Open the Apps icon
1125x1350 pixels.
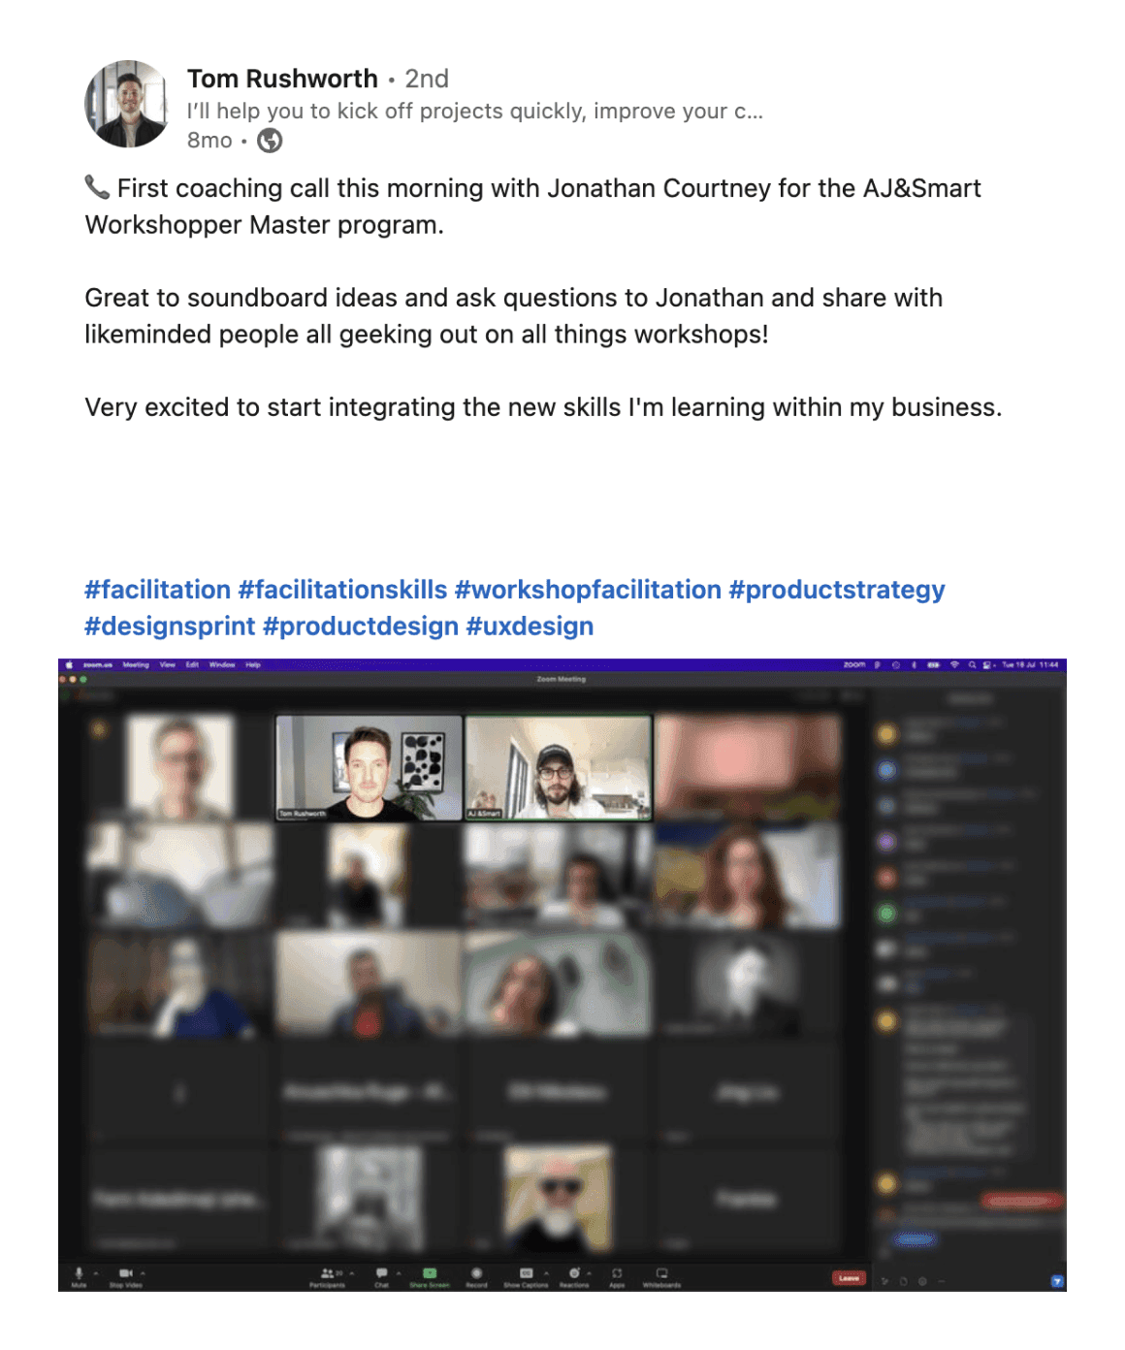pyautogui.click(x=617, y=1272)
